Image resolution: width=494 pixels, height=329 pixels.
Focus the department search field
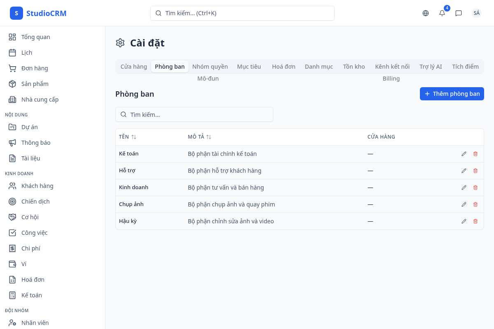194,114
